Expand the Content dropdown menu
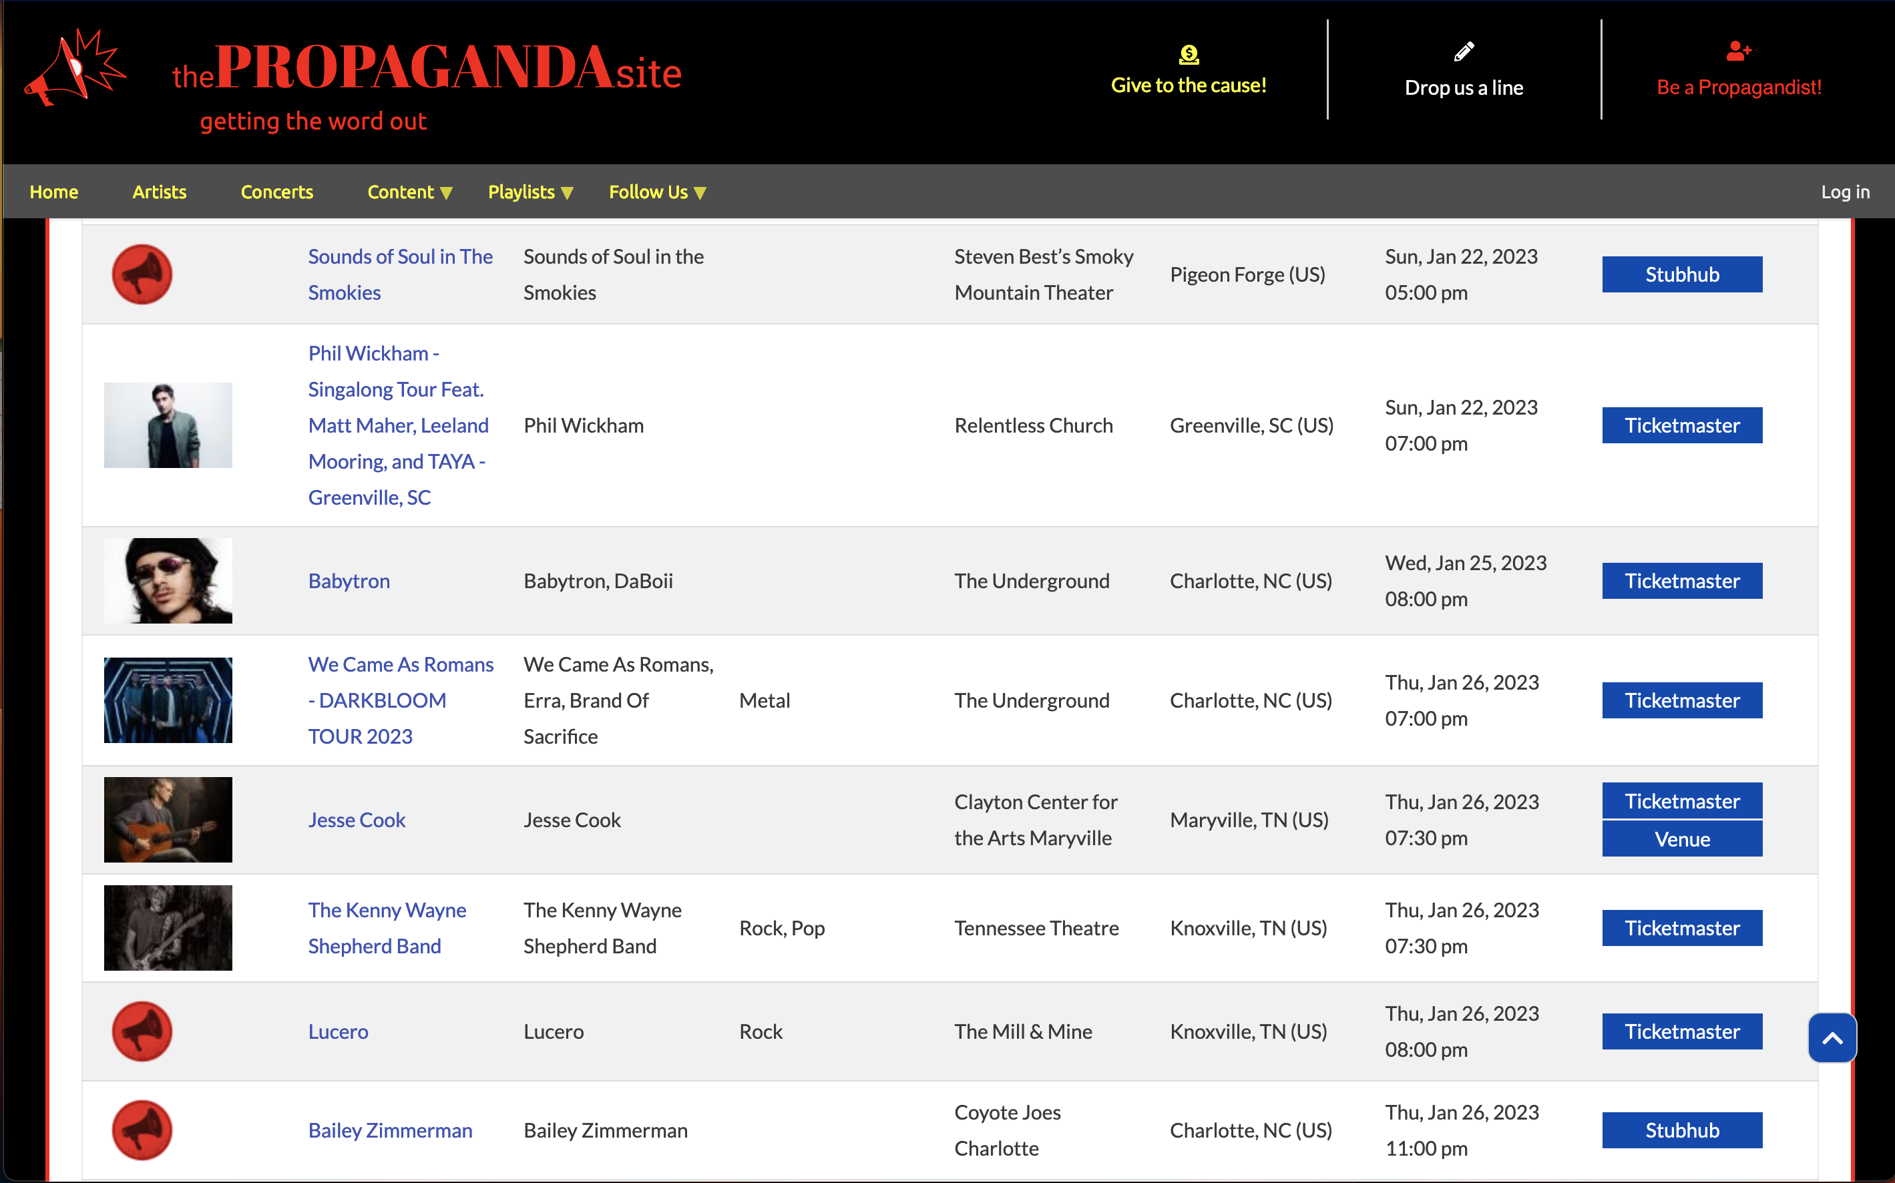The height and width of the screenshot is (1183, 1895). [x=409, y=192]
